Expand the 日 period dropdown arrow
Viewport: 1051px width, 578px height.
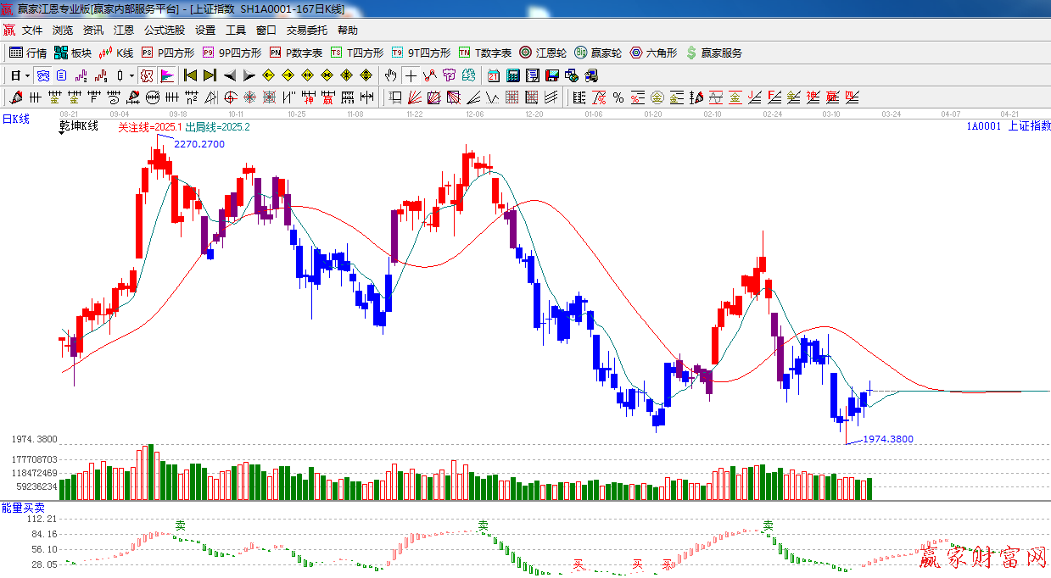tap(27, 75)
